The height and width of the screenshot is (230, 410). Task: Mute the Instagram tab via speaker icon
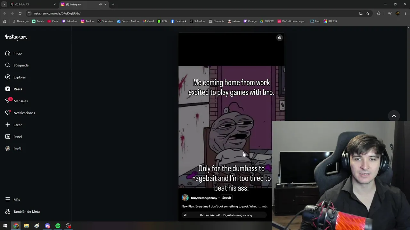(100, 4)
